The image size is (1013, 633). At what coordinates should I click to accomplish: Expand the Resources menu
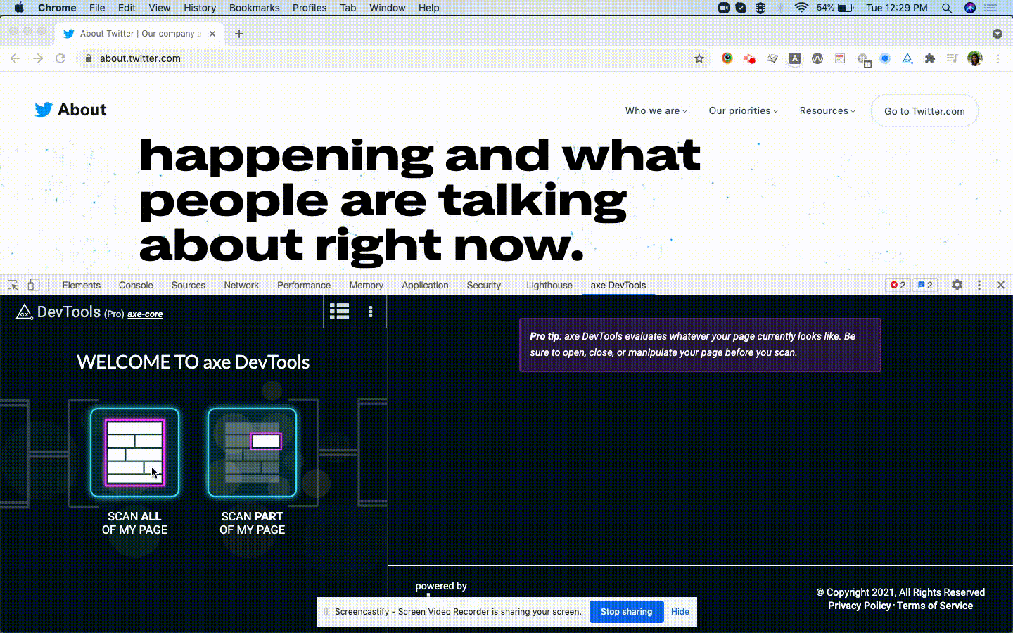point(827,110)
